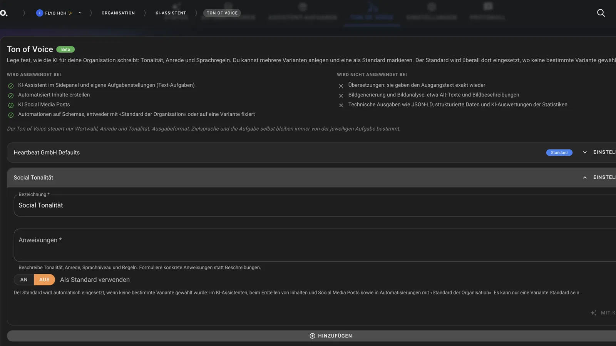Click the 'Als Standard verwenden' label
The image size is (616, 346).
[x=95, y=280]
